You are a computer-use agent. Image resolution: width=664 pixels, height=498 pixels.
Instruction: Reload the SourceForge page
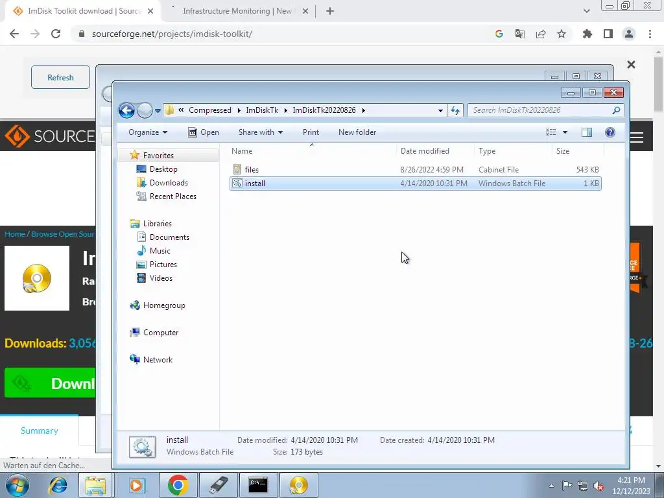coord(56,34)
